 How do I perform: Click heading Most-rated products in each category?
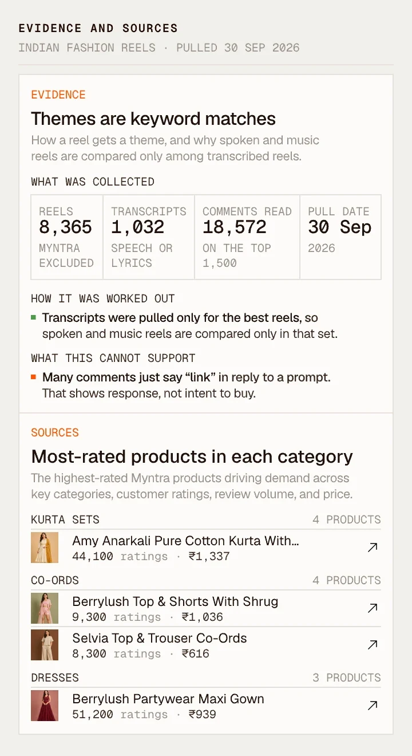pos(192,456)
